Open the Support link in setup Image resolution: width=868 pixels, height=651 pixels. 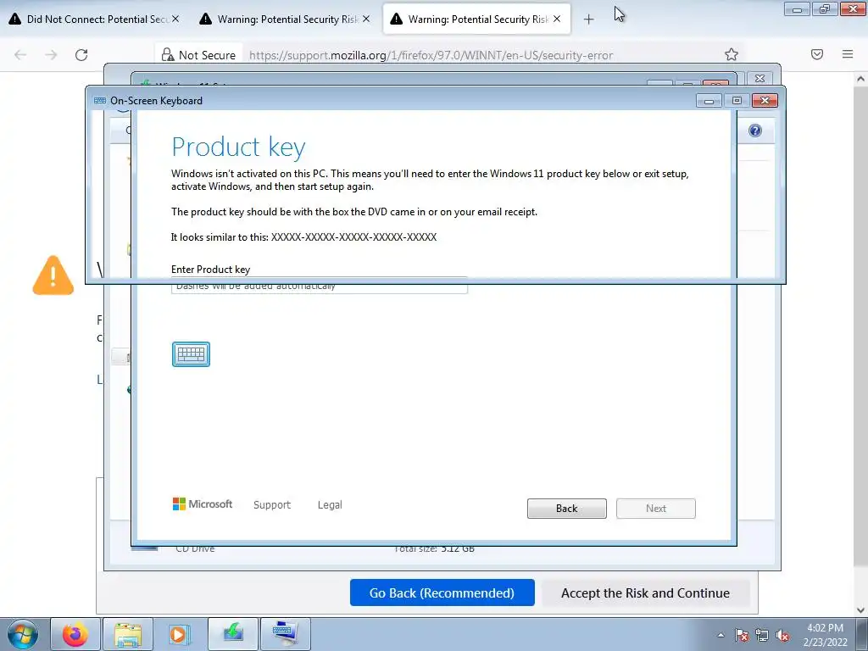click(x=272, y=505)
